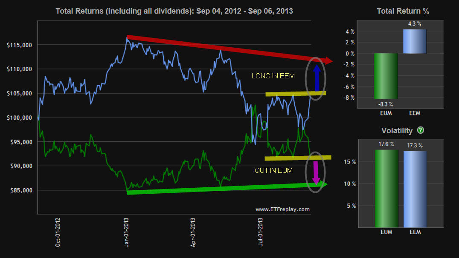
Task: Click the $100,000 y-axis label
Action: click(x=20, y=118)
